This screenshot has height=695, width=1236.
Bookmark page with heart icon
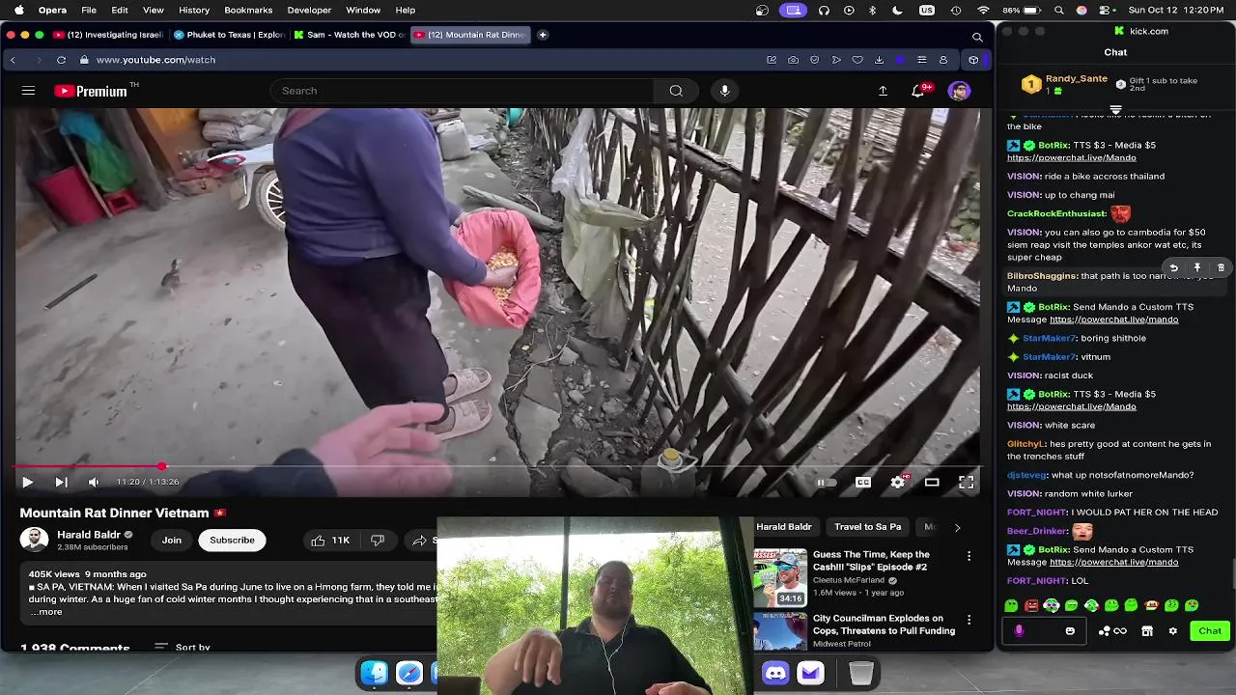857,60
